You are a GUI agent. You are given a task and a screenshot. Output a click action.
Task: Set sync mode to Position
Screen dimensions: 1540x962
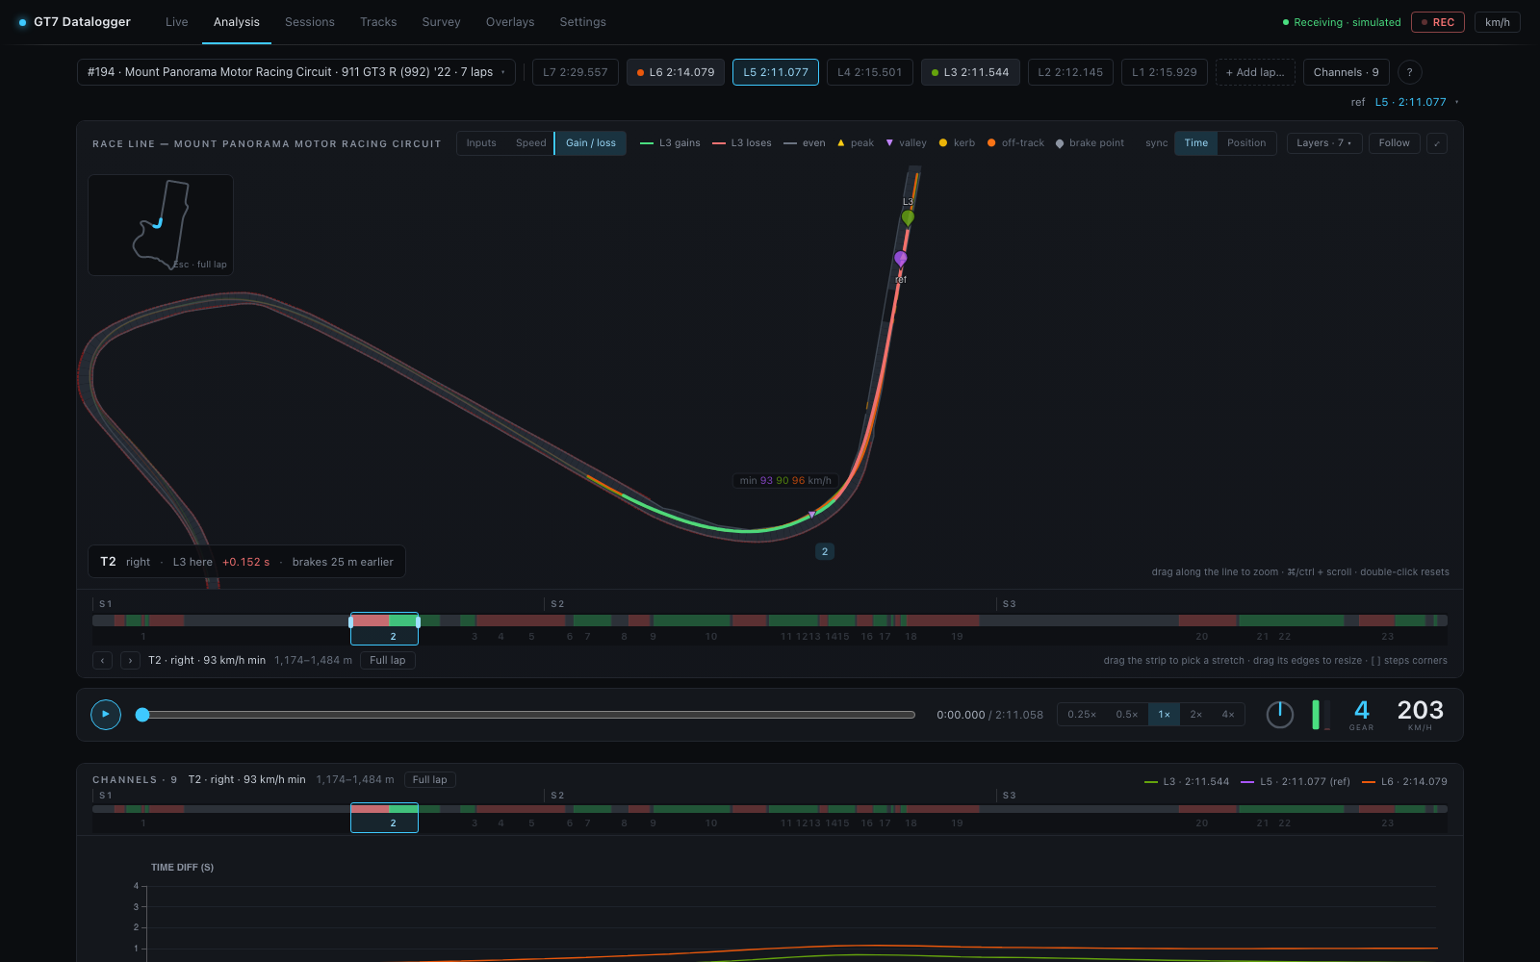click(x=1246, y=143)
